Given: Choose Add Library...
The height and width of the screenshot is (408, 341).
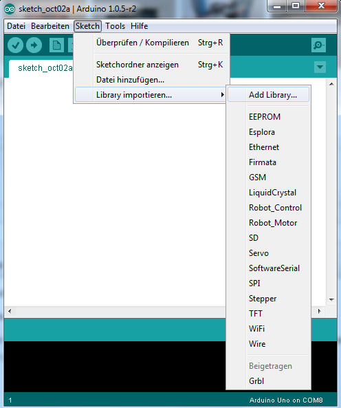Looking at the screenshot, I should (269, 95).
